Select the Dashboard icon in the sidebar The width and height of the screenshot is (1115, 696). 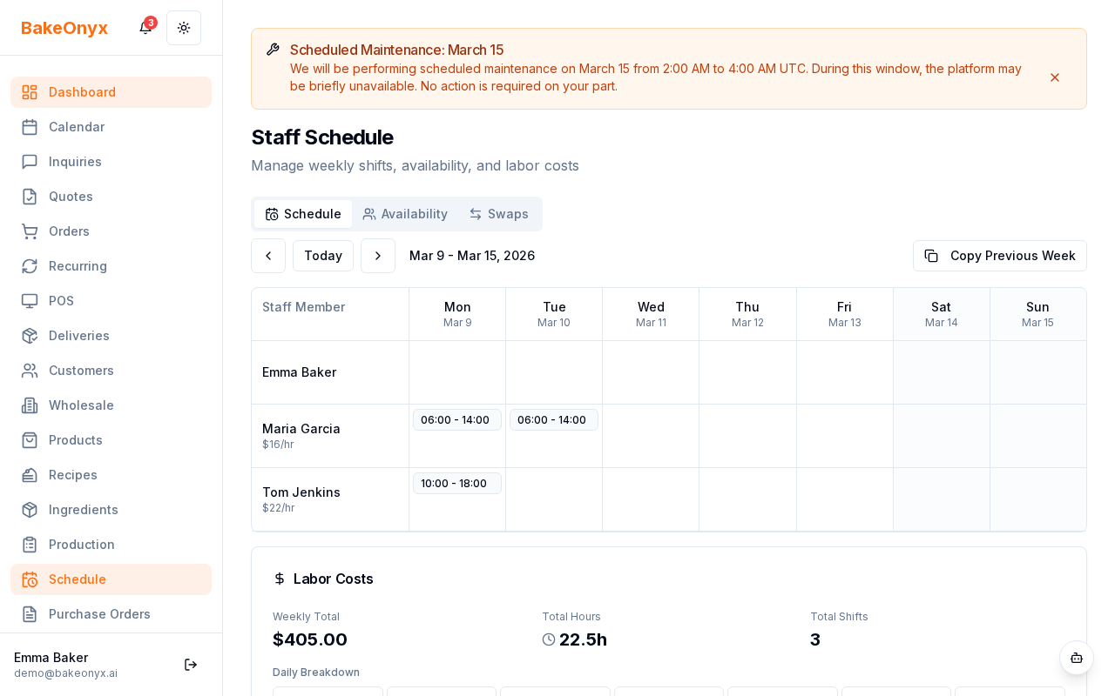[x=30, y=92]
